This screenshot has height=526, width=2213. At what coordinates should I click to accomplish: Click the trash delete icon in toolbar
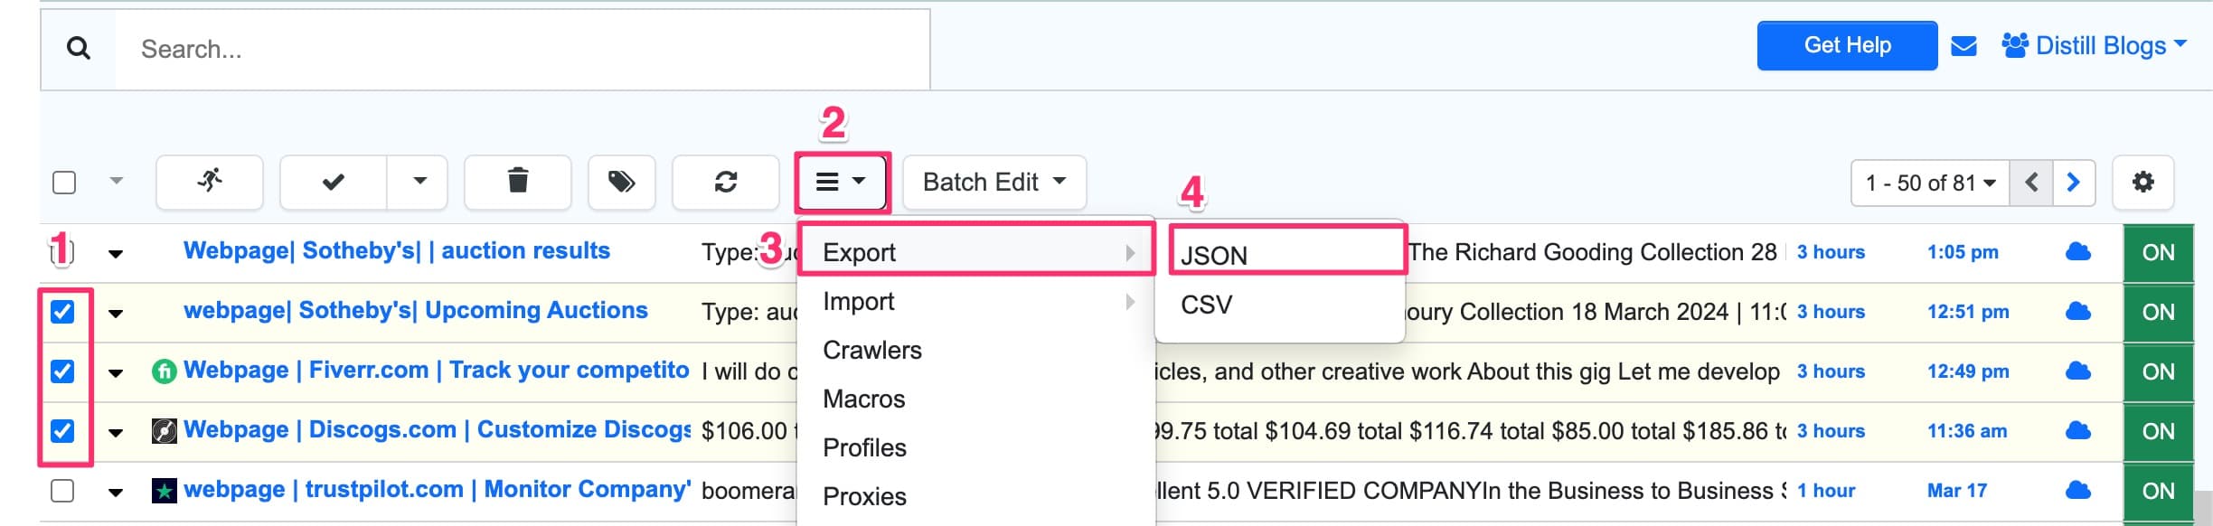tap(517, 182)
